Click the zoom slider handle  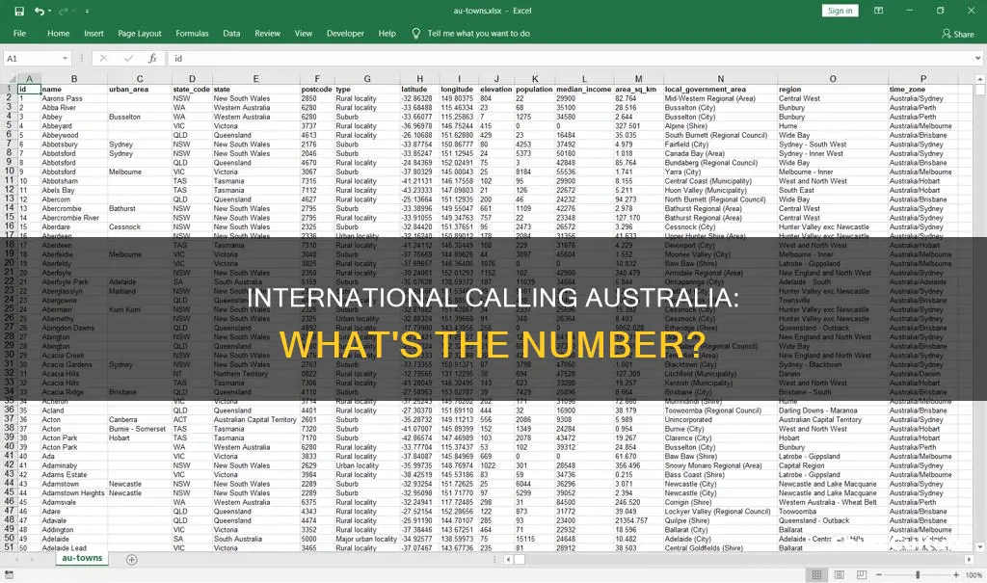pyautogui.click(x=918, y=575)
